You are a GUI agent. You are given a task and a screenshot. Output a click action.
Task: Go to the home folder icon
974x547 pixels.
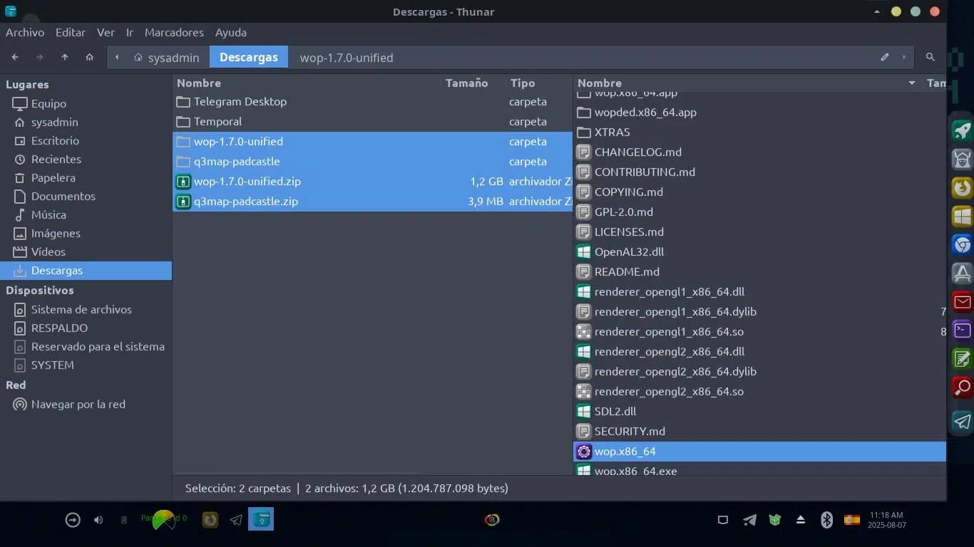[x=89, y=57]
